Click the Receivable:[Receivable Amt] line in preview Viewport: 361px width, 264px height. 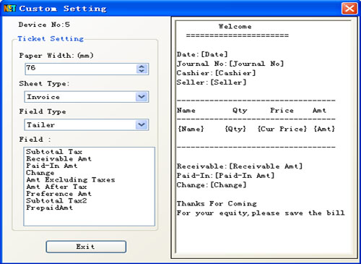tap(240, 166)
